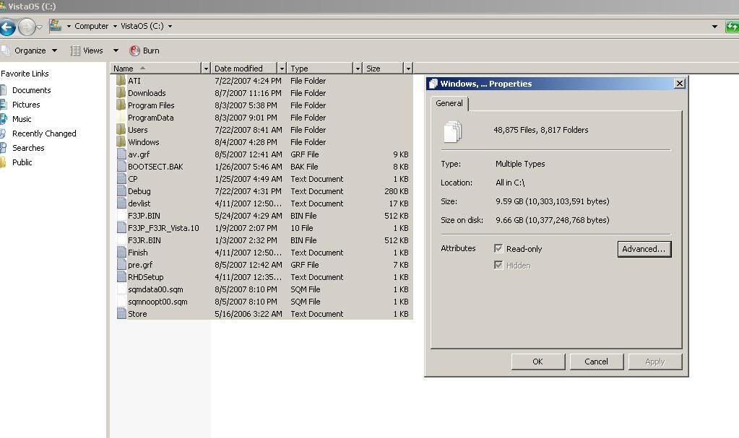
Task: Select the Program Files folder icon
Action: pos(121,105)
